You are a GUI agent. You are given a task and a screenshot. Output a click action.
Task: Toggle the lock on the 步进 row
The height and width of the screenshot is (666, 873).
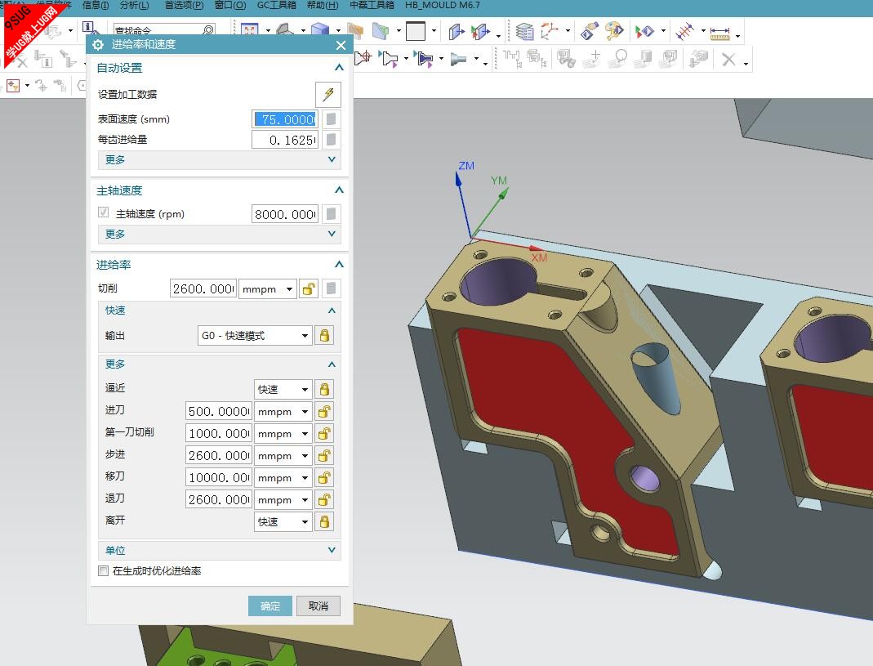coord(324,455)
